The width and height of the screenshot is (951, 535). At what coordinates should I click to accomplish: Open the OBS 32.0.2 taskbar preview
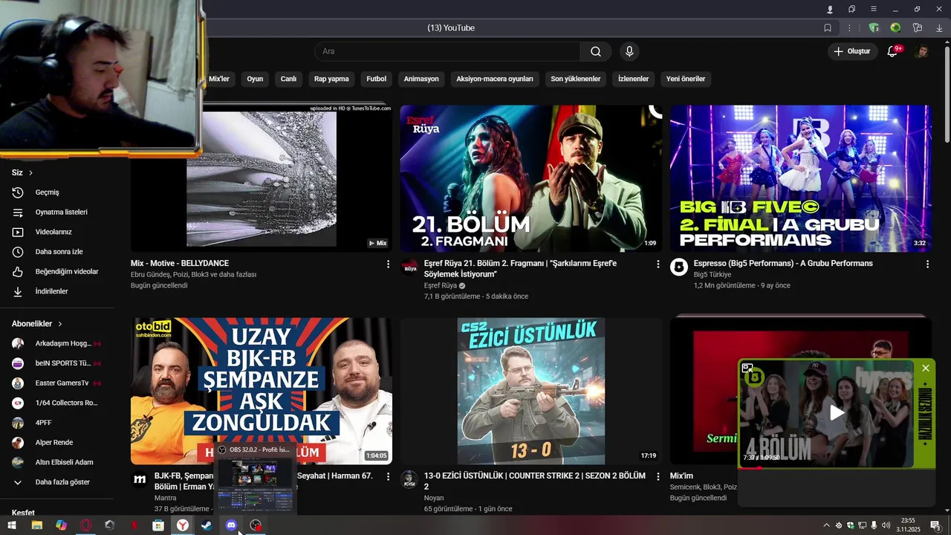coord(255,479)
